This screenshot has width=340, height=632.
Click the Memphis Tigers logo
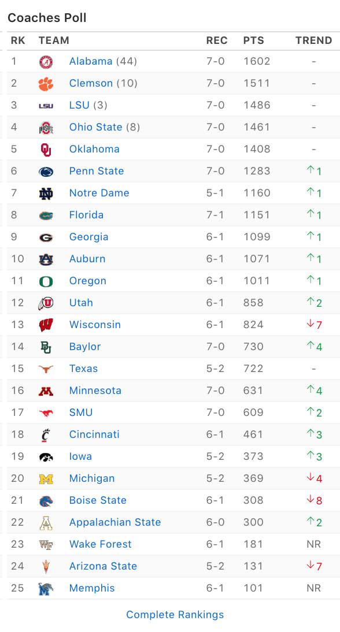[x=46, y=589]
